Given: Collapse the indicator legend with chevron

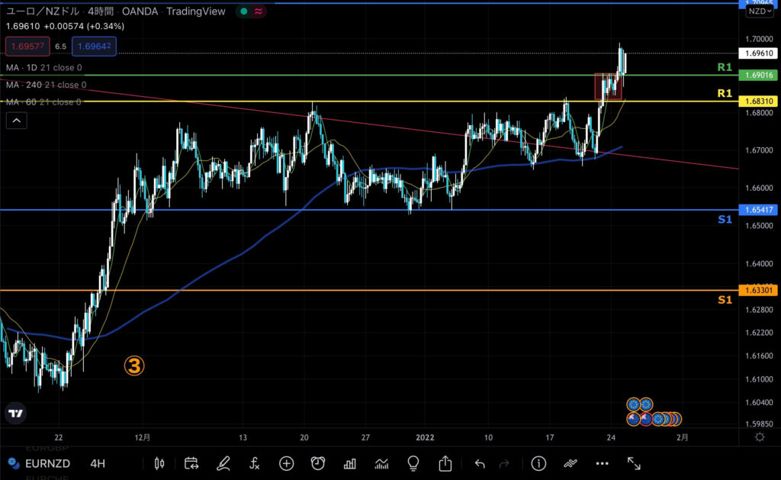Looking at the screenshot, I should tap(17, 120).
